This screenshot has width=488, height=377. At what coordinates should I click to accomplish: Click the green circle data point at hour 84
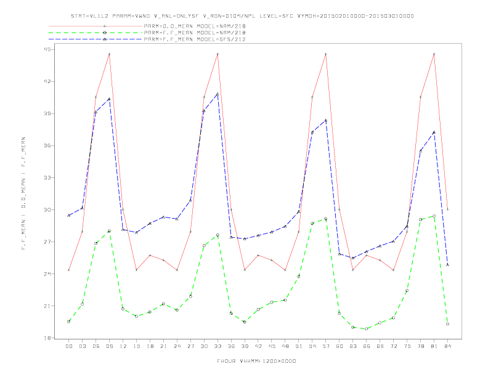click(447, 324)
